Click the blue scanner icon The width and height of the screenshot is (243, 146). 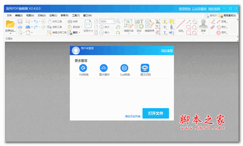(x=28, y=27)
